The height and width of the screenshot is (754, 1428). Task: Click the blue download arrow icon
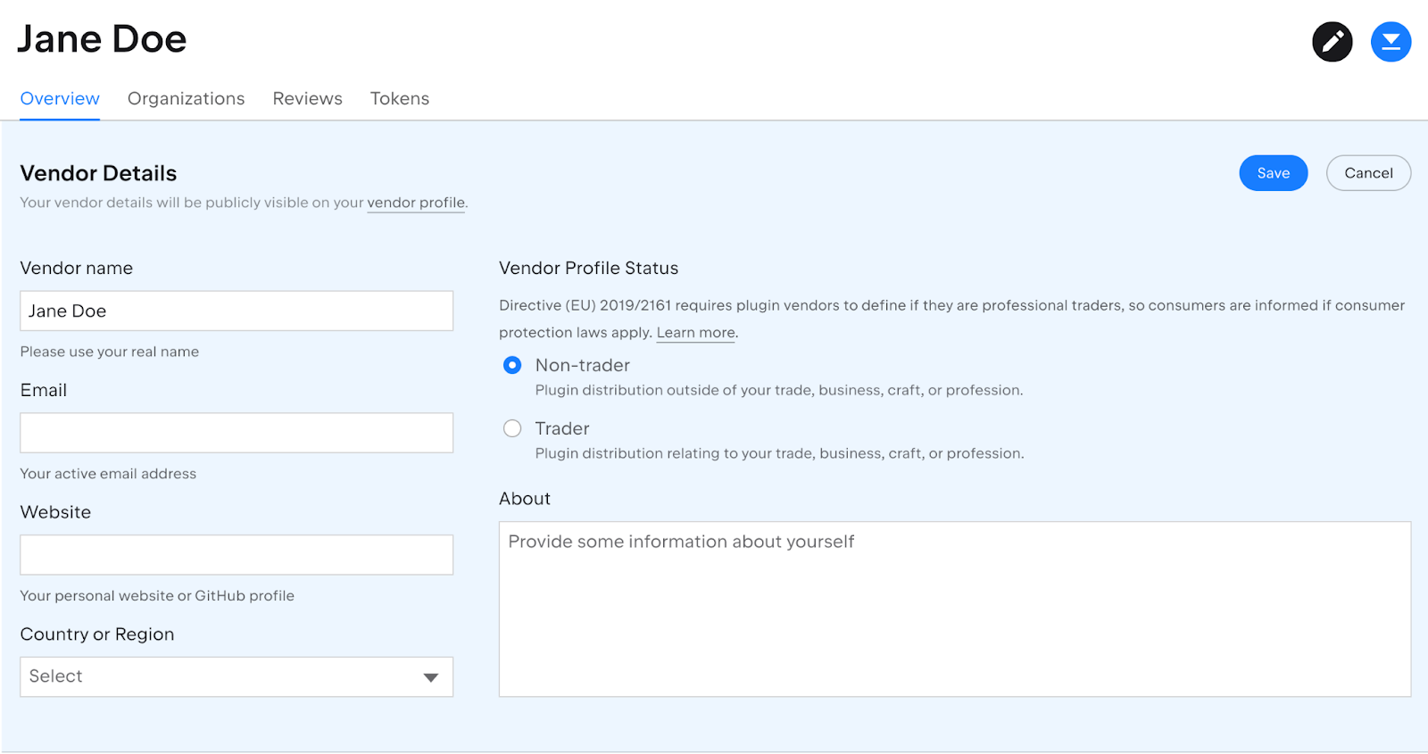pos(1390,42)
